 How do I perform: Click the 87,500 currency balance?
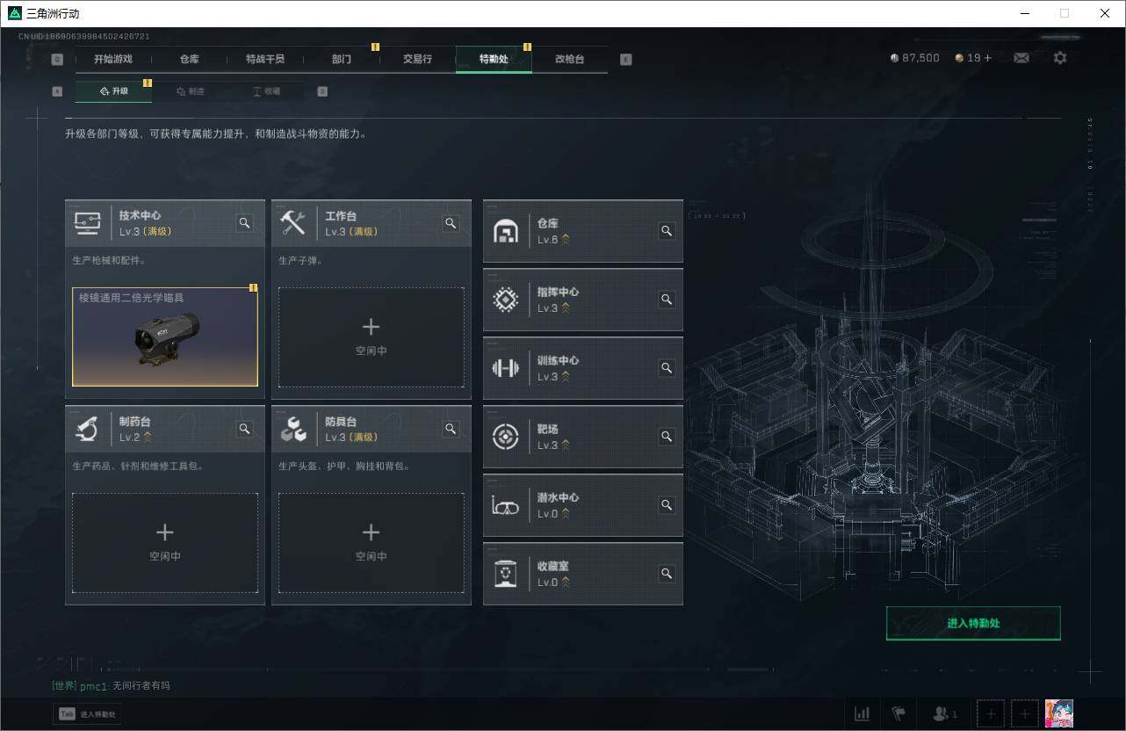(x=914, y=58)
